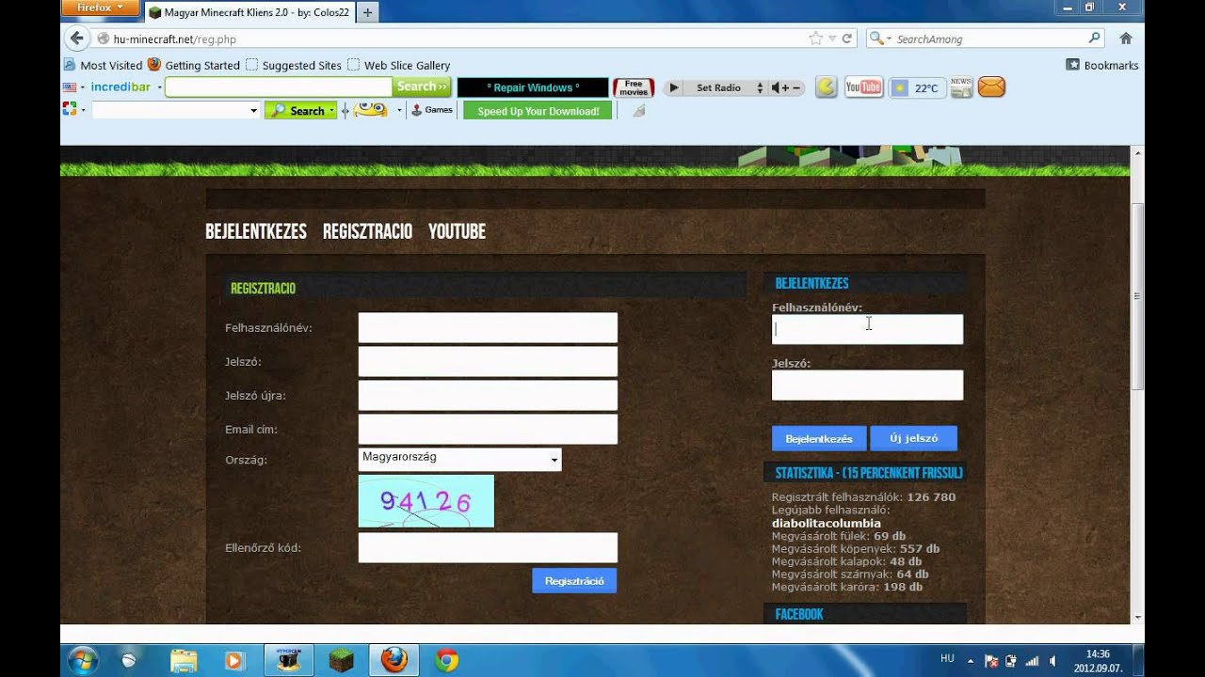Click the captcha image 94126
This screenshot has height=677, width=1205.
[x=426, y=501]
